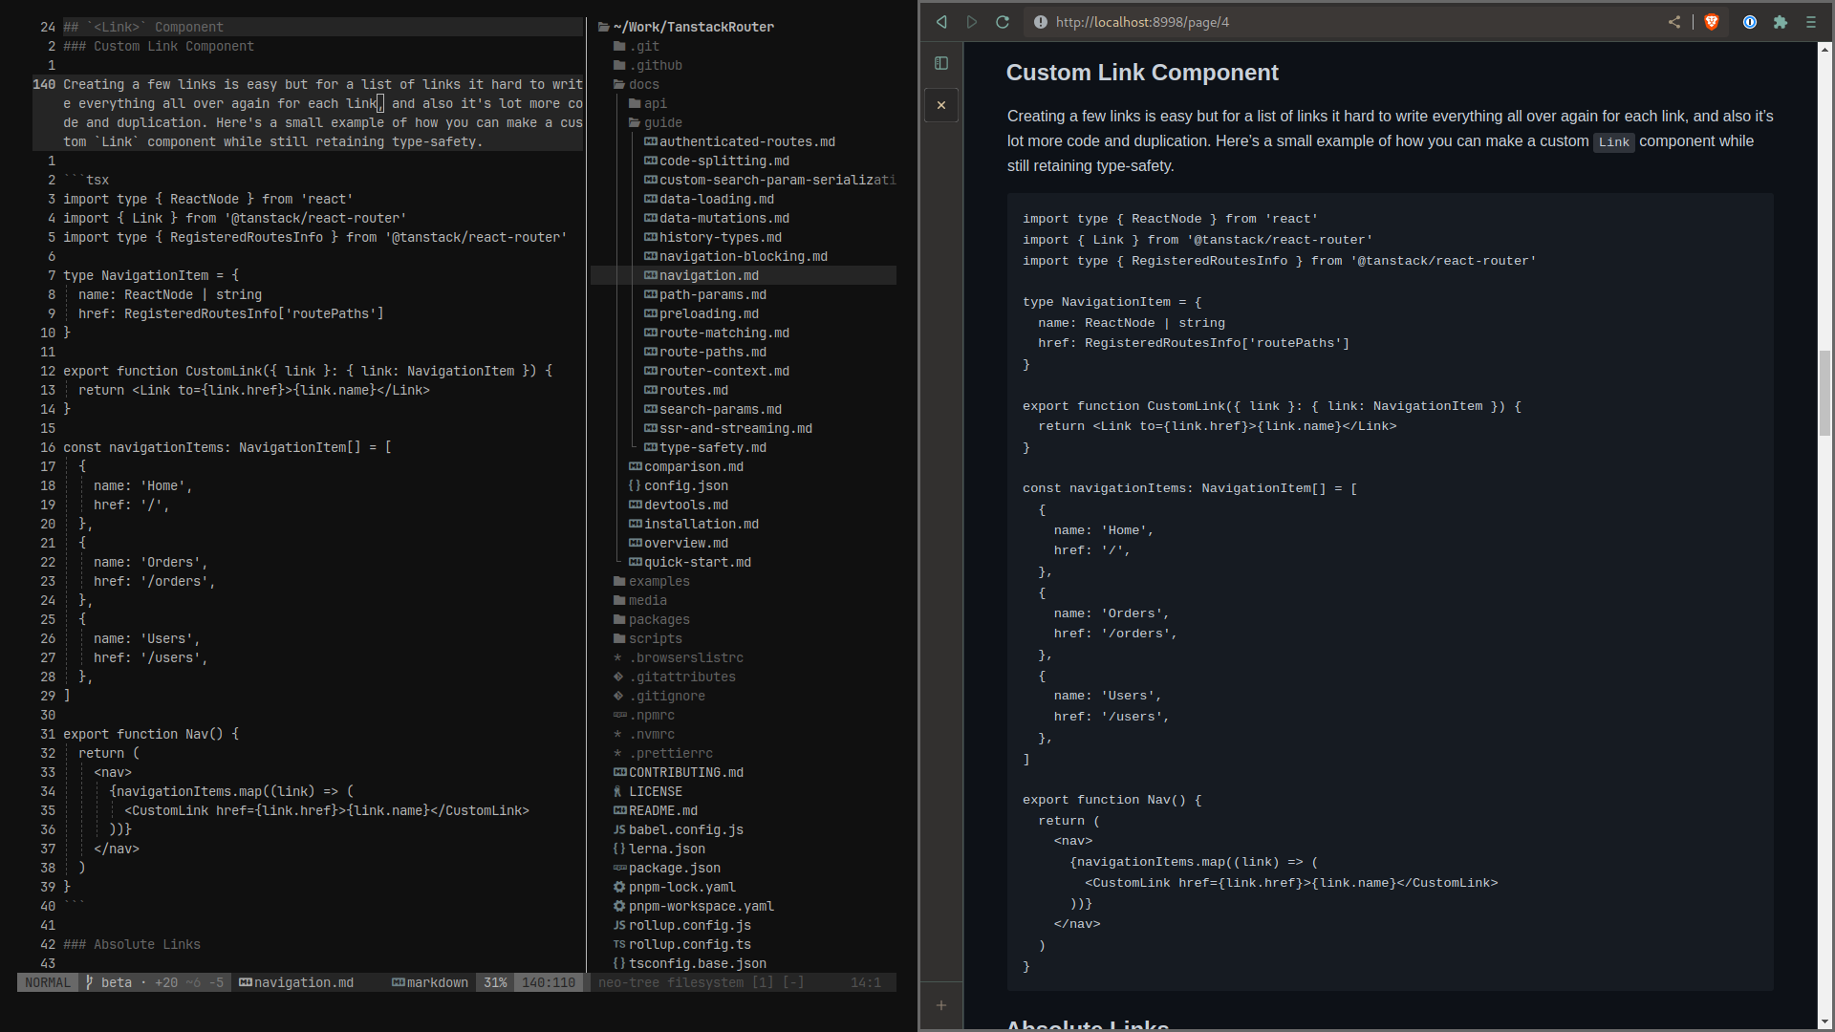This screenshot has width=1835, height=1032.
Task: Toggle the vertical tabs sidebar panel
Action: coord(941,63)
